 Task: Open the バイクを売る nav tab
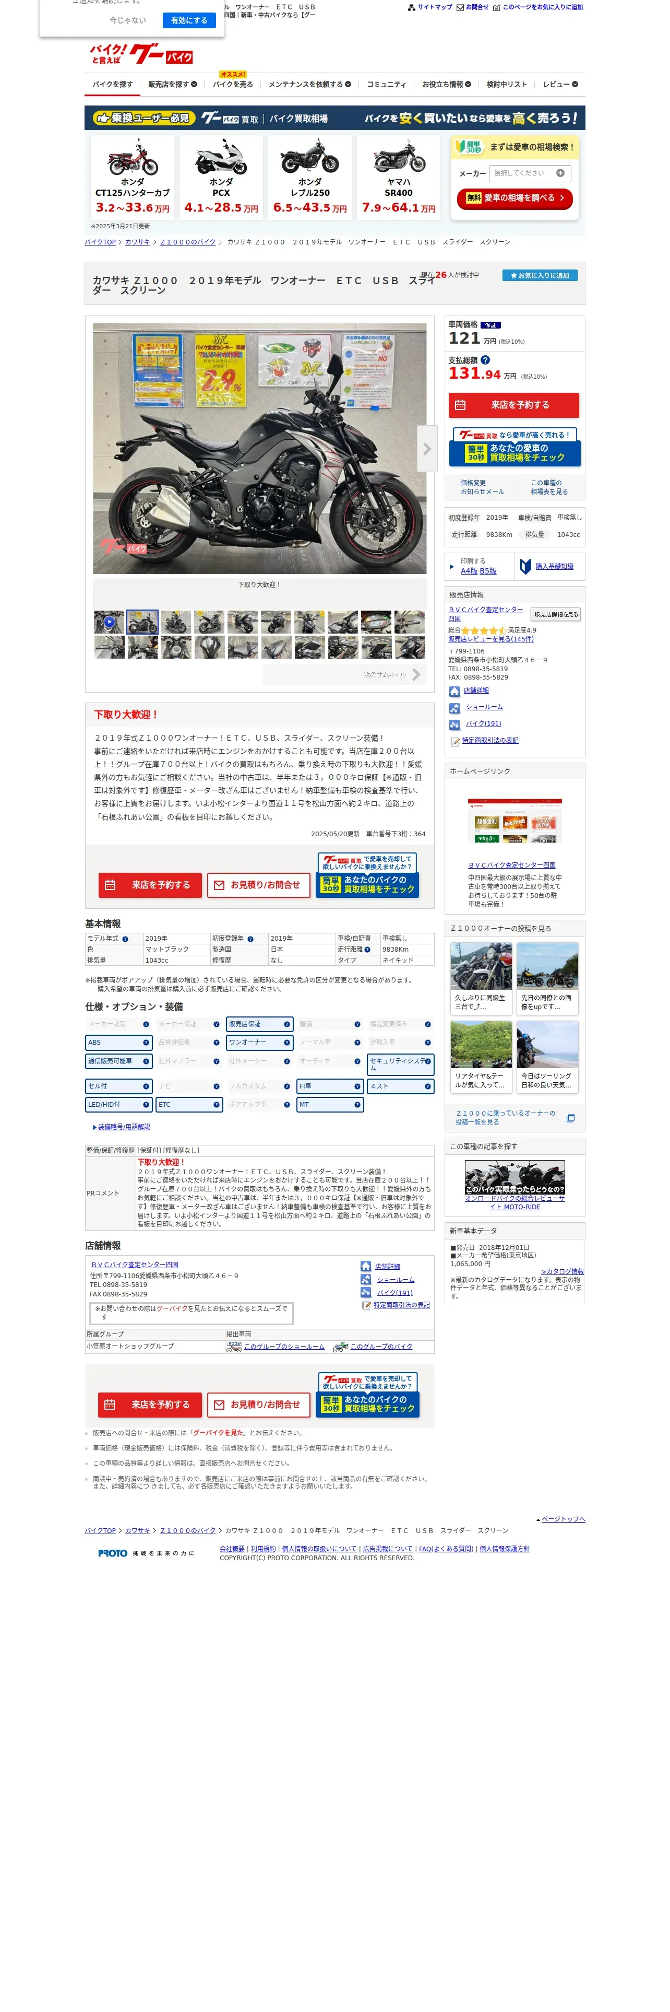233,84
